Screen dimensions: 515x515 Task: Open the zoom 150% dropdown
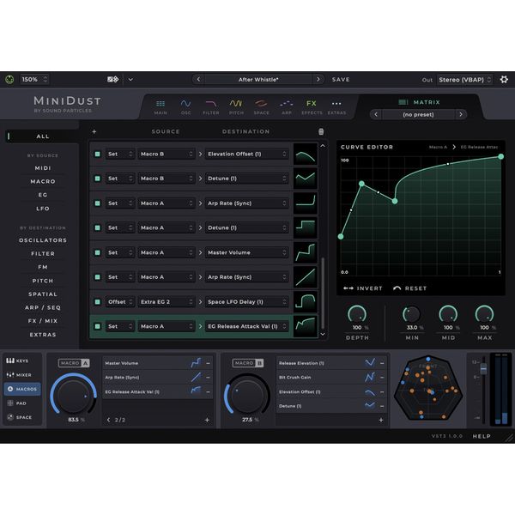tap(34, 79)
